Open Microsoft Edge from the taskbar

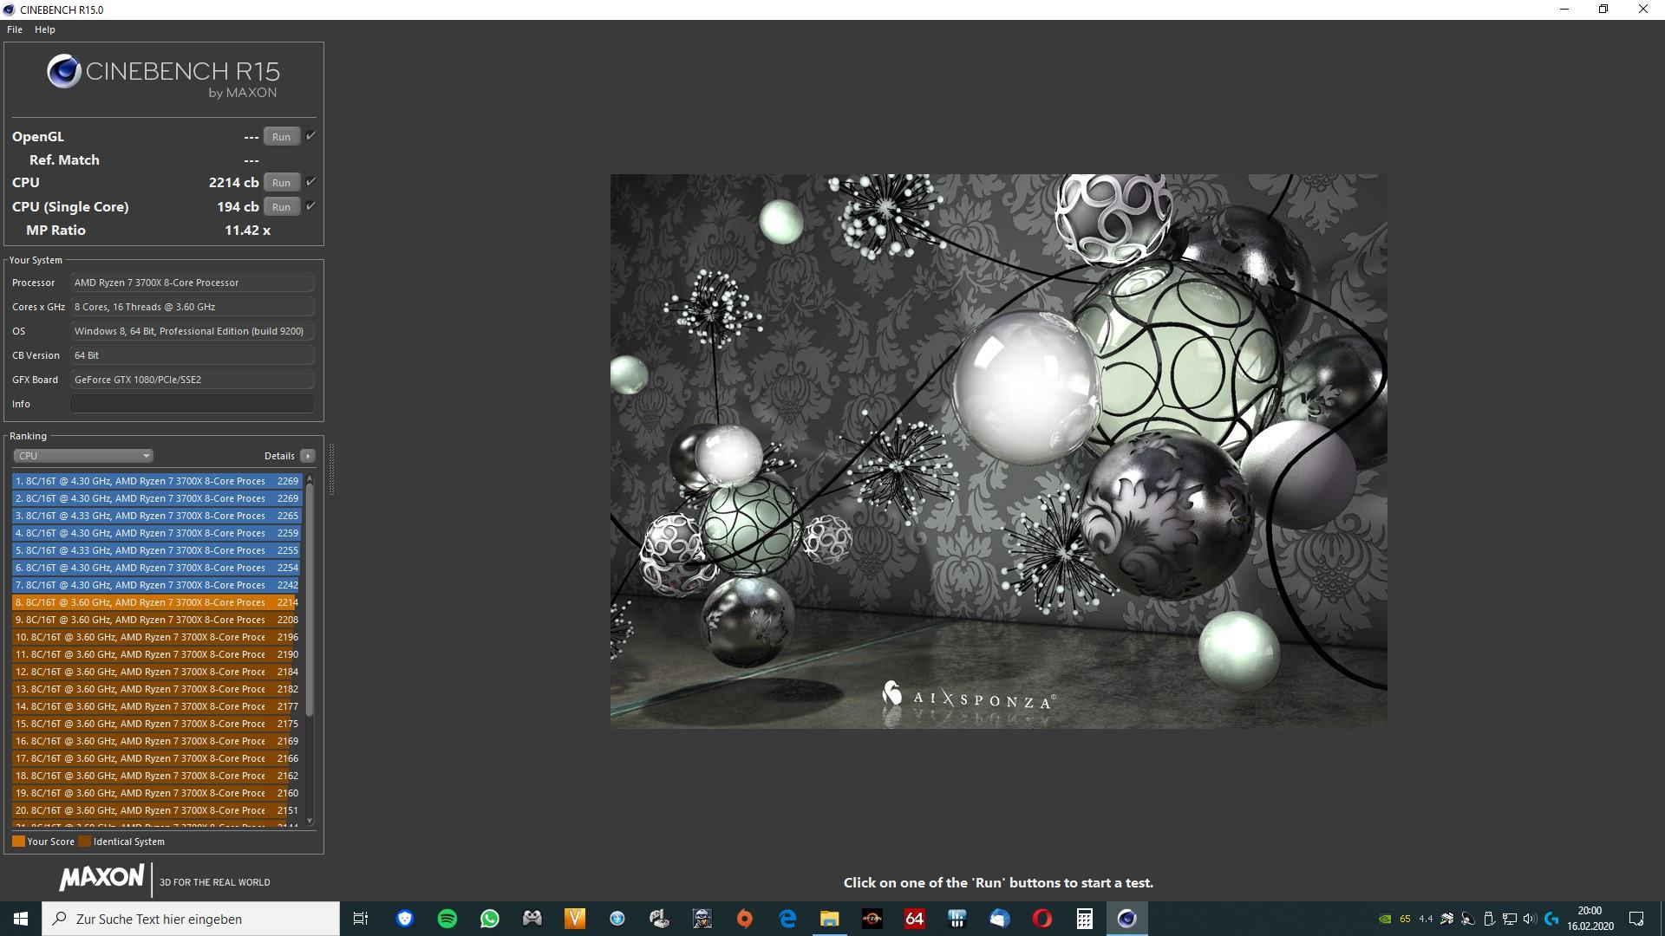pyautogui.click(x=787, y=919)
